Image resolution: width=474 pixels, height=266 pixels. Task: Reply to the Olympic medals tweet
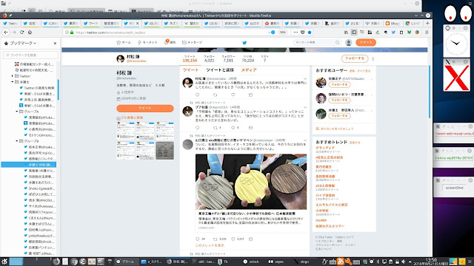click(x=198, y=239)
